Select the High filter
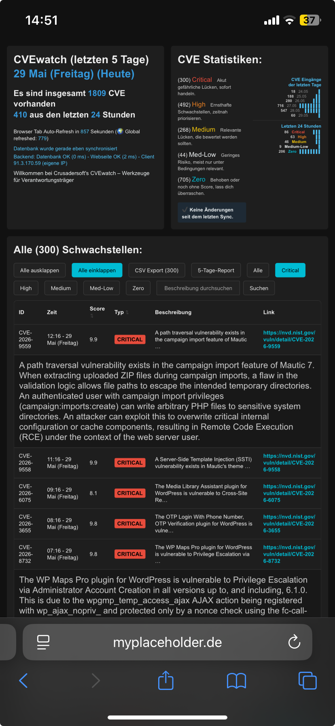 tap(26, 288)
